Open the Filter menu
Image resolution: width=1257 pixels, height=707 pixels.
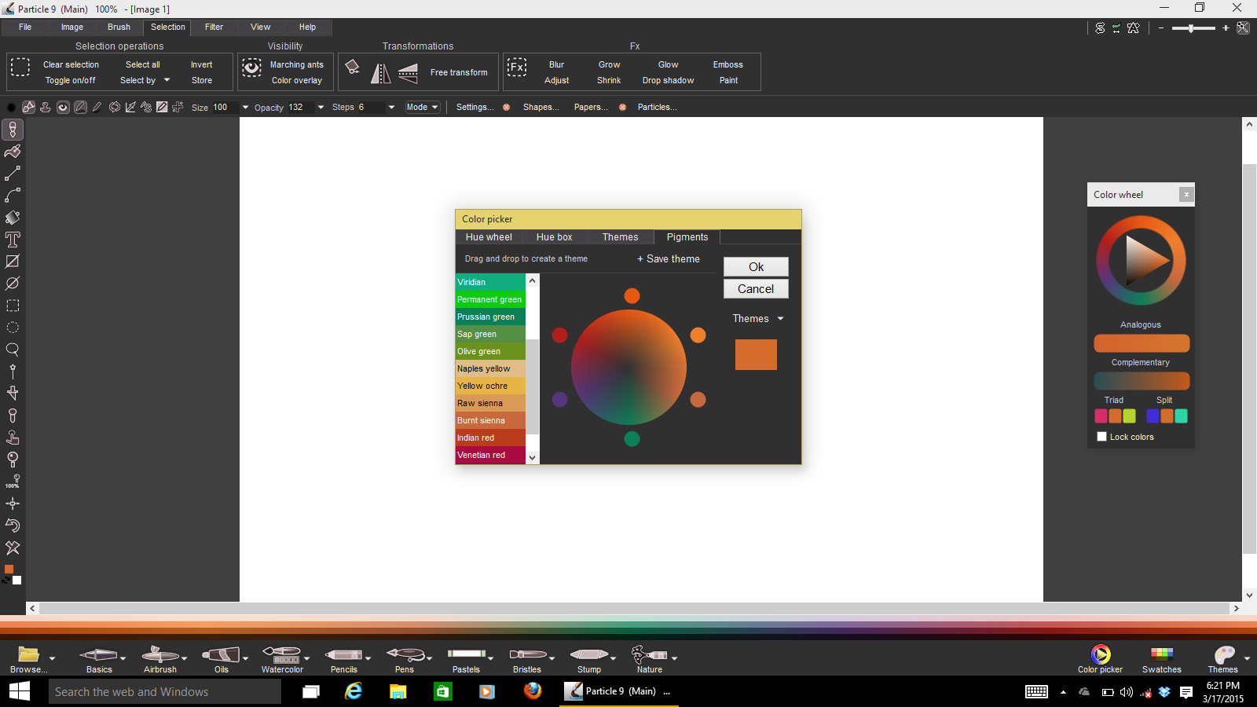214,27
